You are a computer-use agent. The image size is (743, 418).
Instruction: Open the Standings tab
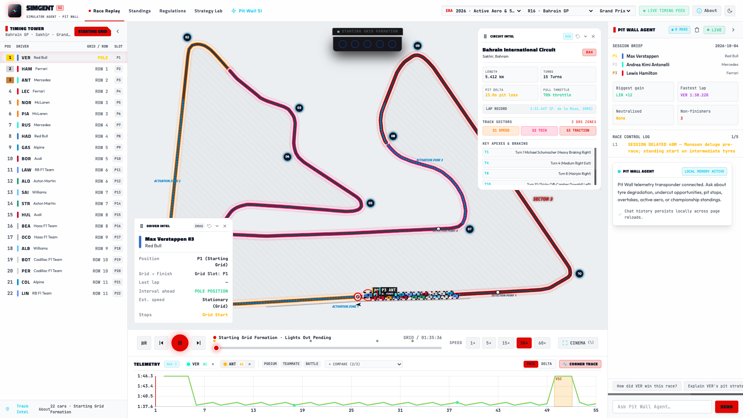pyautogui.click(x=140, y=11)
